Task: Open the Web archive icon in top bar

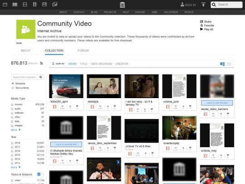Action: [5, 5]
